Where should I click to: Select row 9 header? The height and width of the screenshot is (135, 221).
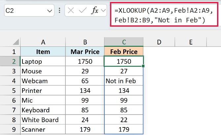(x=10, y=129)
